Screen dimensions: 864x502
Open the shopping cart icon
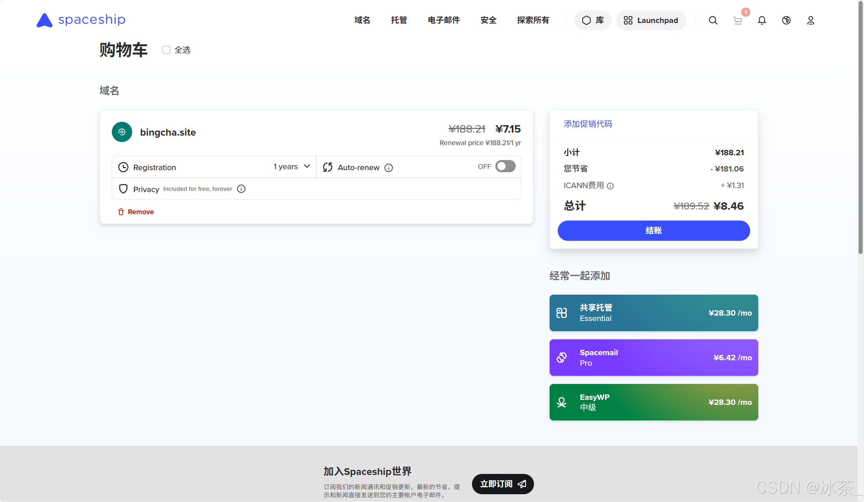(x=738, y=20)
